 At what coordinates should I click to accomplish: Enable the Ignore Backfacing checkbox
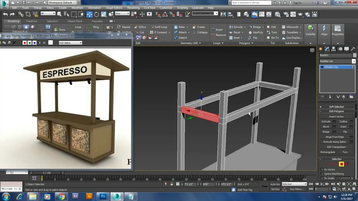322,174
